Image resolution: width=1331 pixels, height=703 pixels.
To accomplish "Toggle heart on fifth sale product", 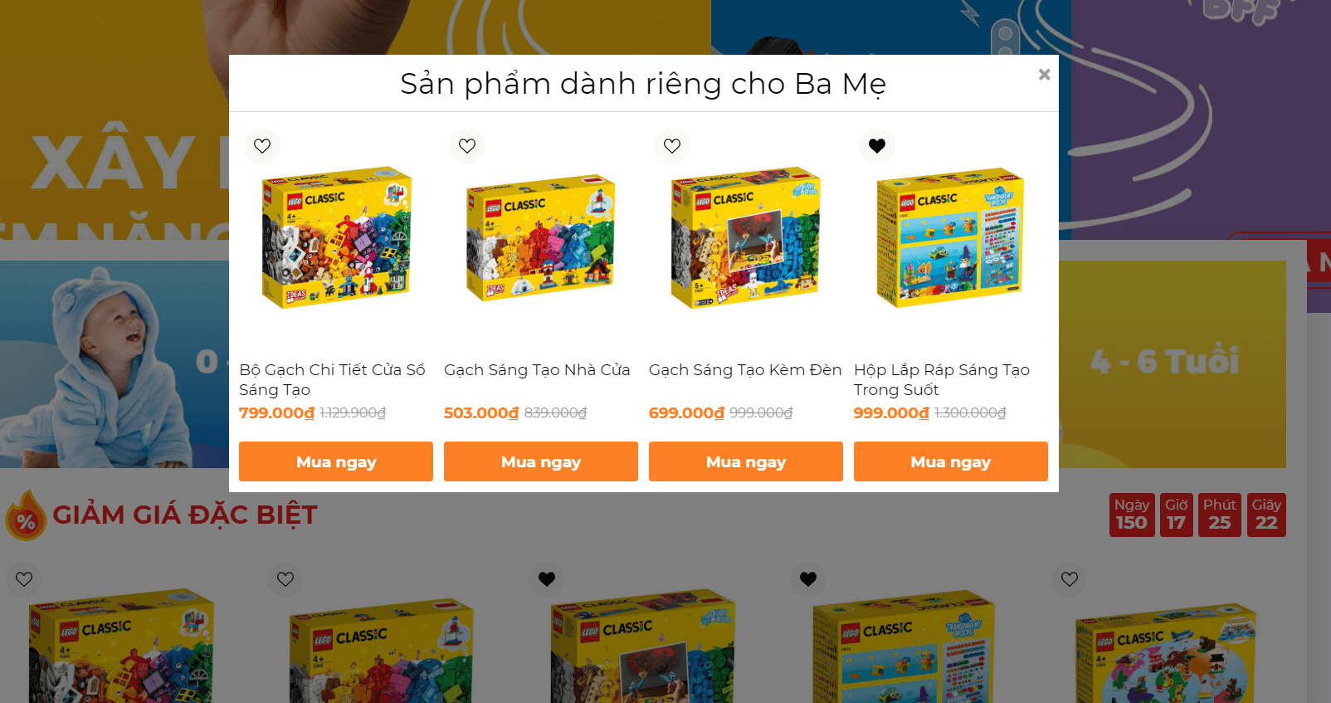I will point(1070,579).
